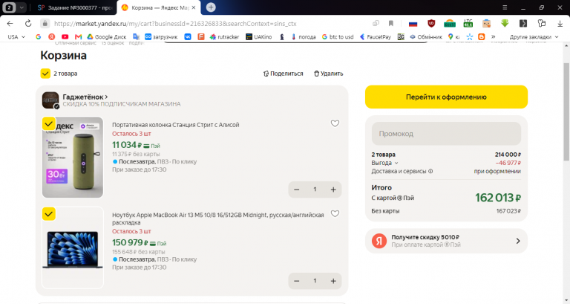
Task: Uncheck the Станция Стрит speaker checkbox
Action: click(x=49, y=124)
